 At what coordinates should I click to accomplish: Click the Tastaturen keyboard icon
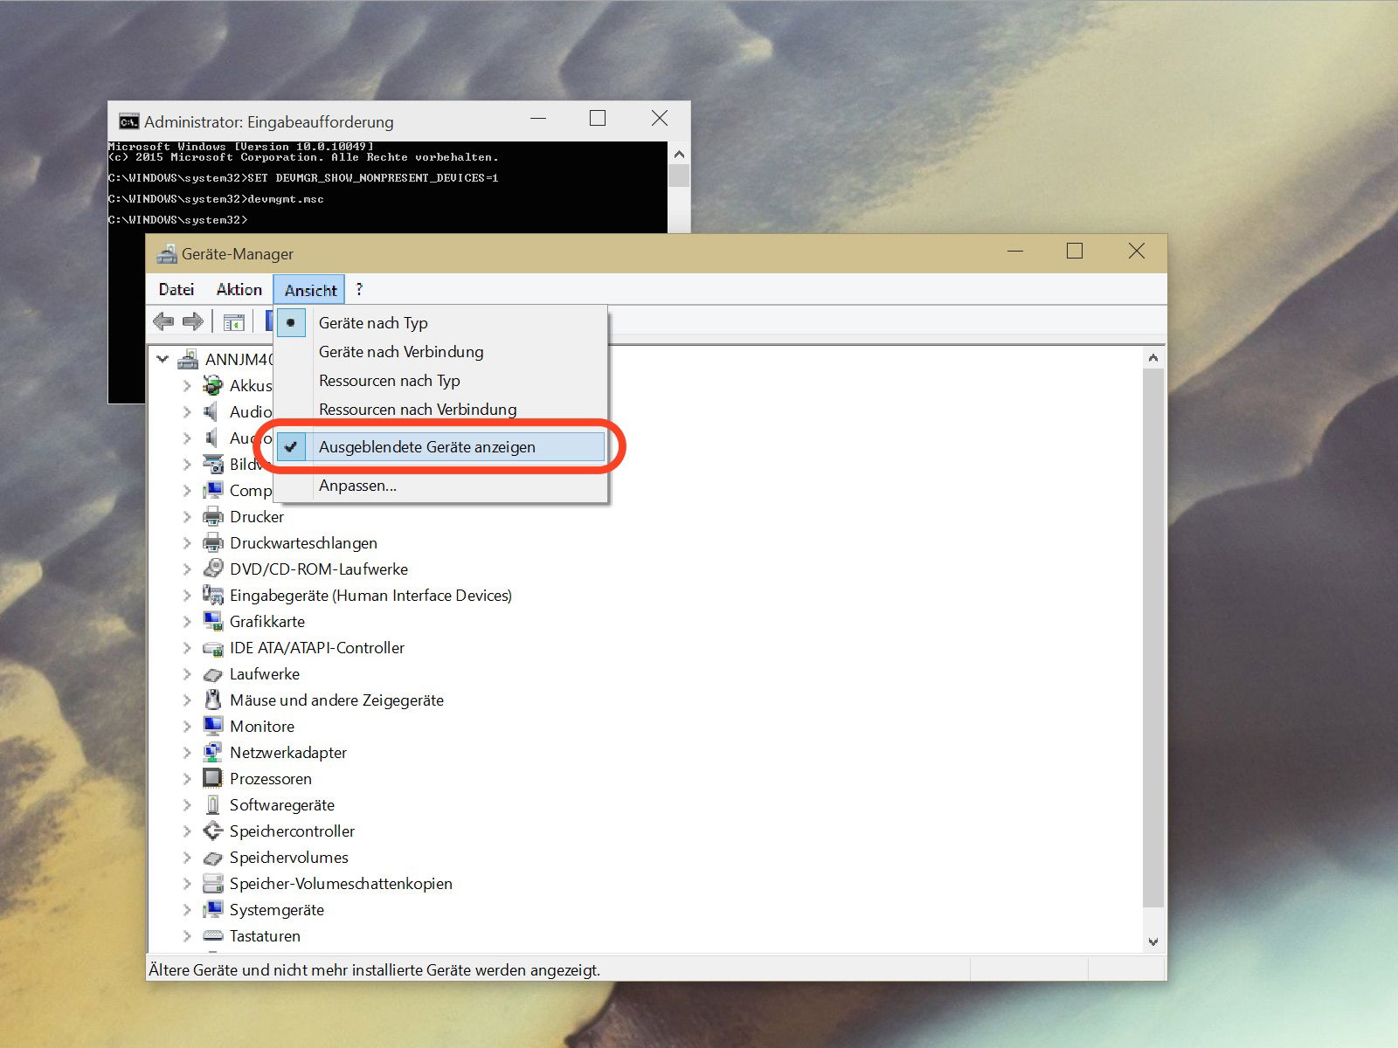tap(212, 935)
